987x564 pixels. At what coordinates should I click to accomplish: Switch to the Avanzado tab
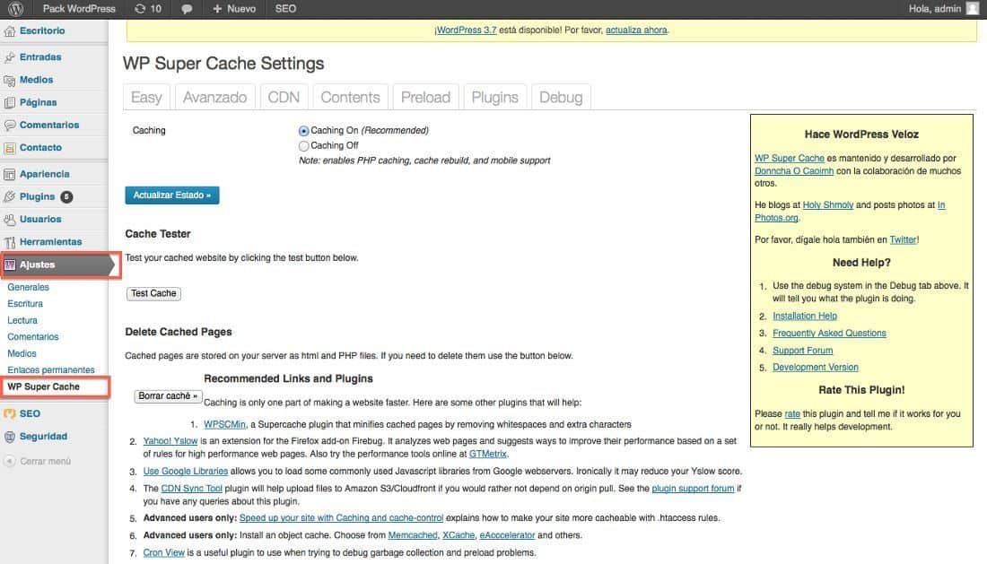(x=214, y=98)
